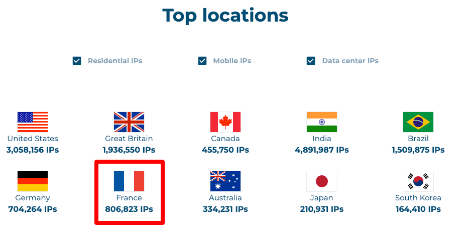Screen dimensions: 467x237
Task: Toggle the Mobile IPs checkbox
Action: [202, 61]
